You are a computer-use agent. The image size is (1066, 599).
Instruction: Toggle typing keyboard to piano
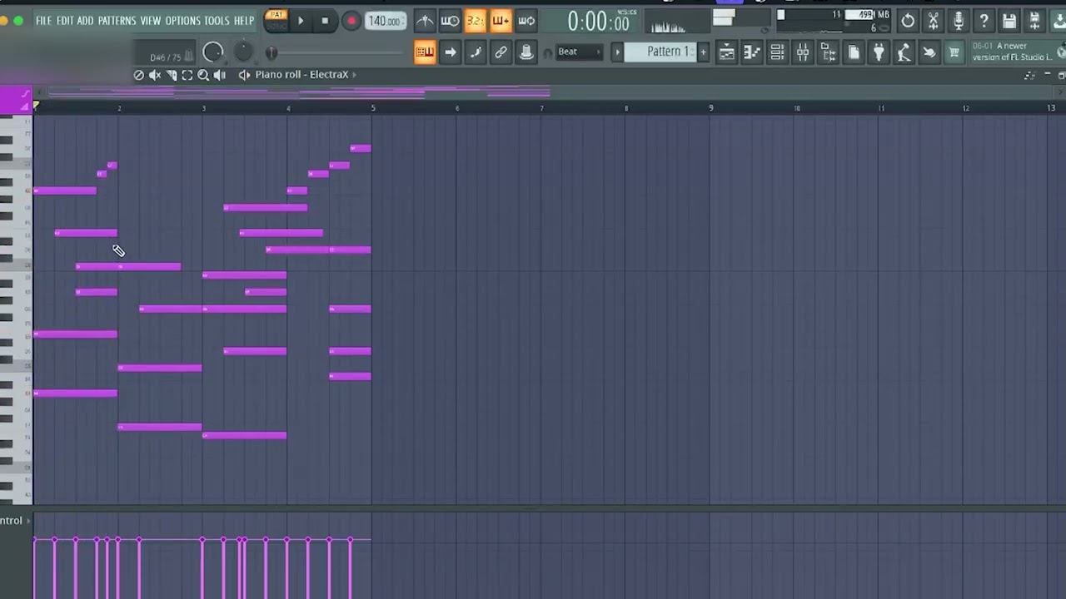coord(425,52)
